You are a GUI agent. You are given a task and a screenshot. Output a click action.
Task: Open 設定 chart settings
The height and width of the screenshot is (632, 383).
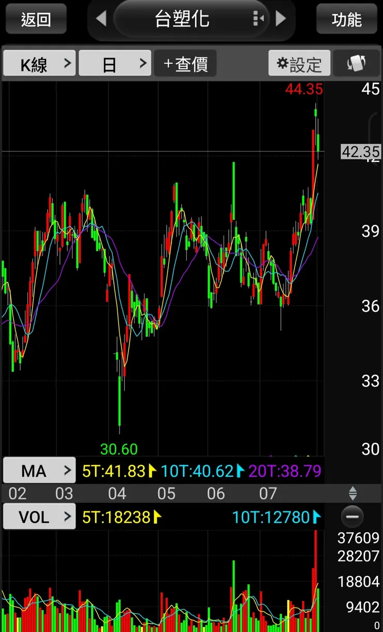point(299,64)
